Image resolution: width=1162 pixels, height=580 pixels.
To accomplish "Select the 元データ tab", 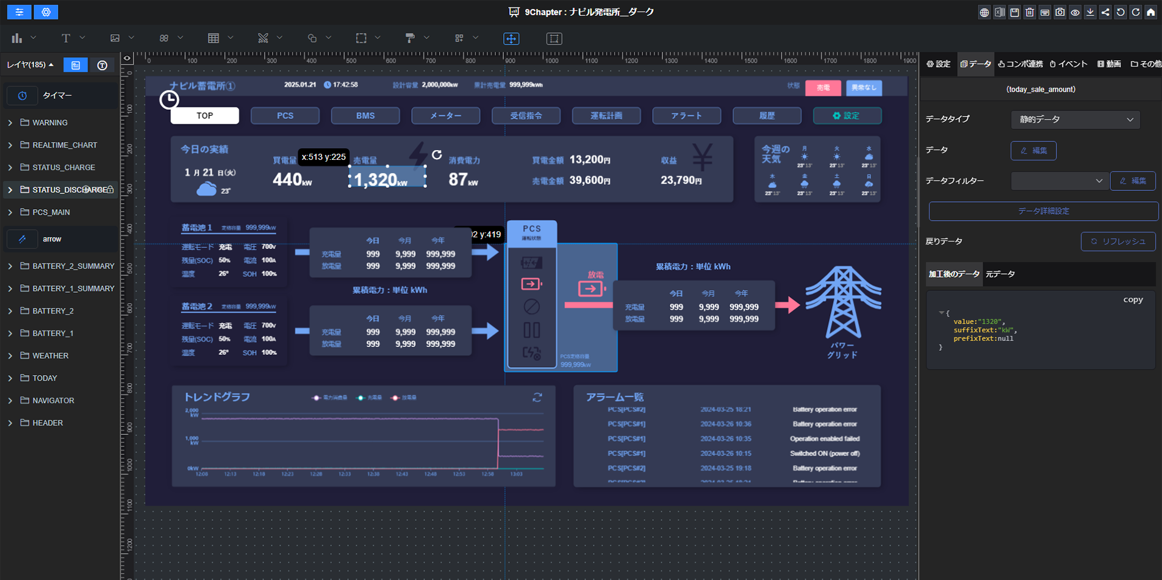I will tap(1000, 274).
